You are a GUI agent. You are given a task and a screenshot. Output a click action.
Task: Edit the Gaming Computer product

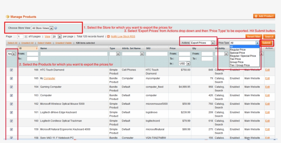tap(267, 87)
